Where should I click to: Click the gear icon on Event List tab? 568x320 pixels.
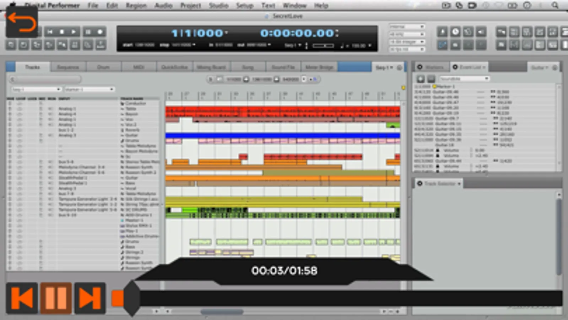pyautogui.click(x=455, y=67)
